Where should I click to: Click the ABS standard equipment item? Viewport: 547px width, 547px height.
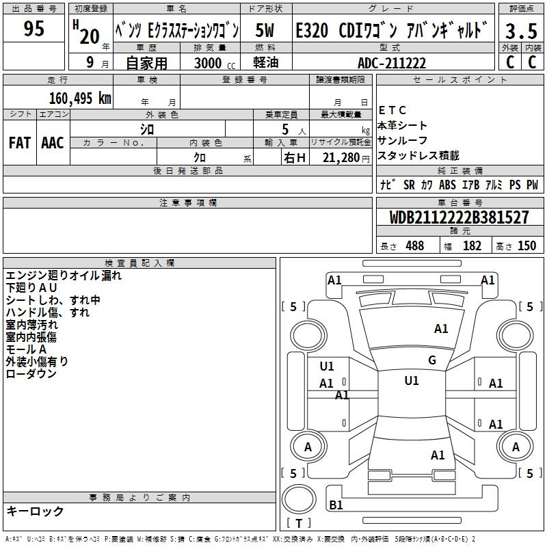(448, 185)
